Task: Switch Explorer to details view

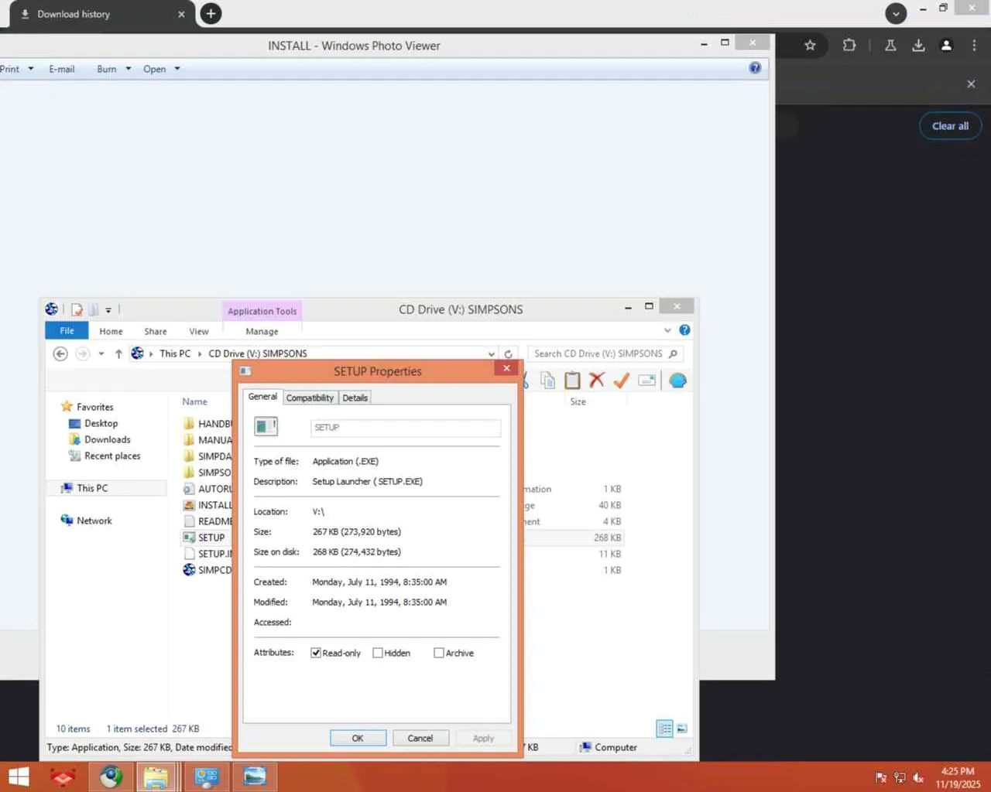Action: click(x=664, y=729)
